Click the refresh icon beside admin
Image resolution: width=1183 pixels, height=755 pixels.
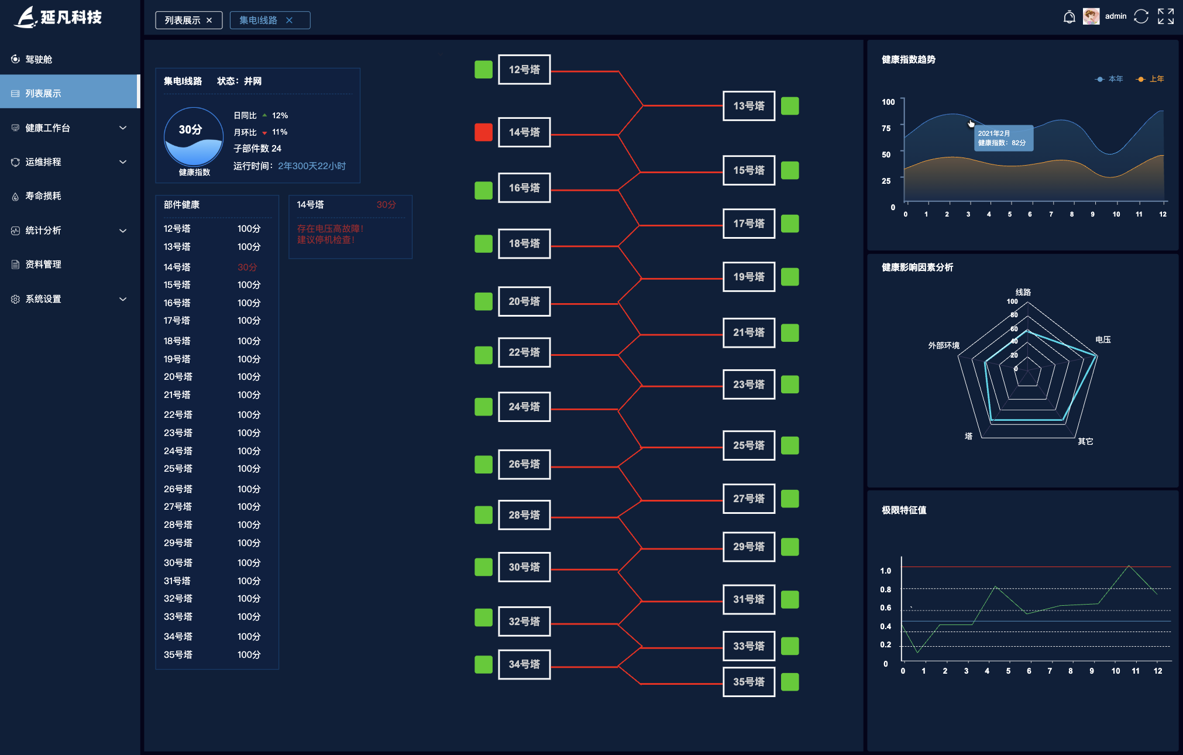[1141, 16]
